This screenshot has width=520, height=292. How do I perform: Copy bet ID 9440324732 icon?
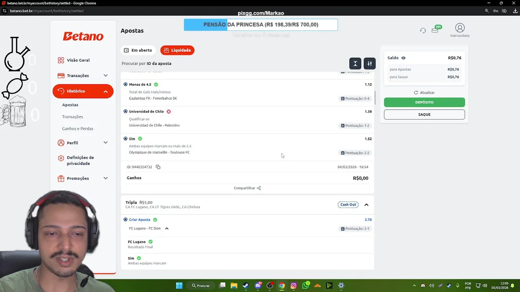coord(158,167)
